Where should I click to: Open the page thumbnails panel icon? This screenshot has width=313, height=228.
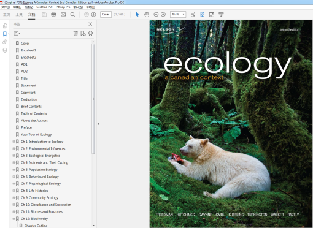(x=5, y=26)
